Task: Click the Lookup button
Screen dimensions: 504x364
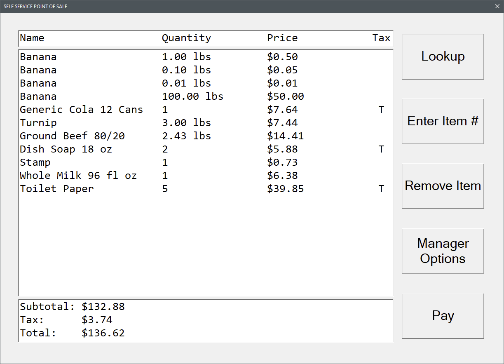Action: 443,56
